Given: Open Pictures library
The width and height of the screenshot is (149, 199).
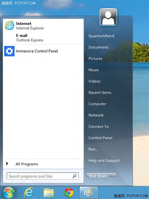Looking at the screenshot, I should (x=95, y=58).
